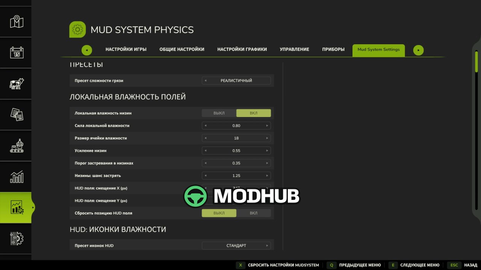Increase Порог застревания в низинах value

click(x=267, y=163)
